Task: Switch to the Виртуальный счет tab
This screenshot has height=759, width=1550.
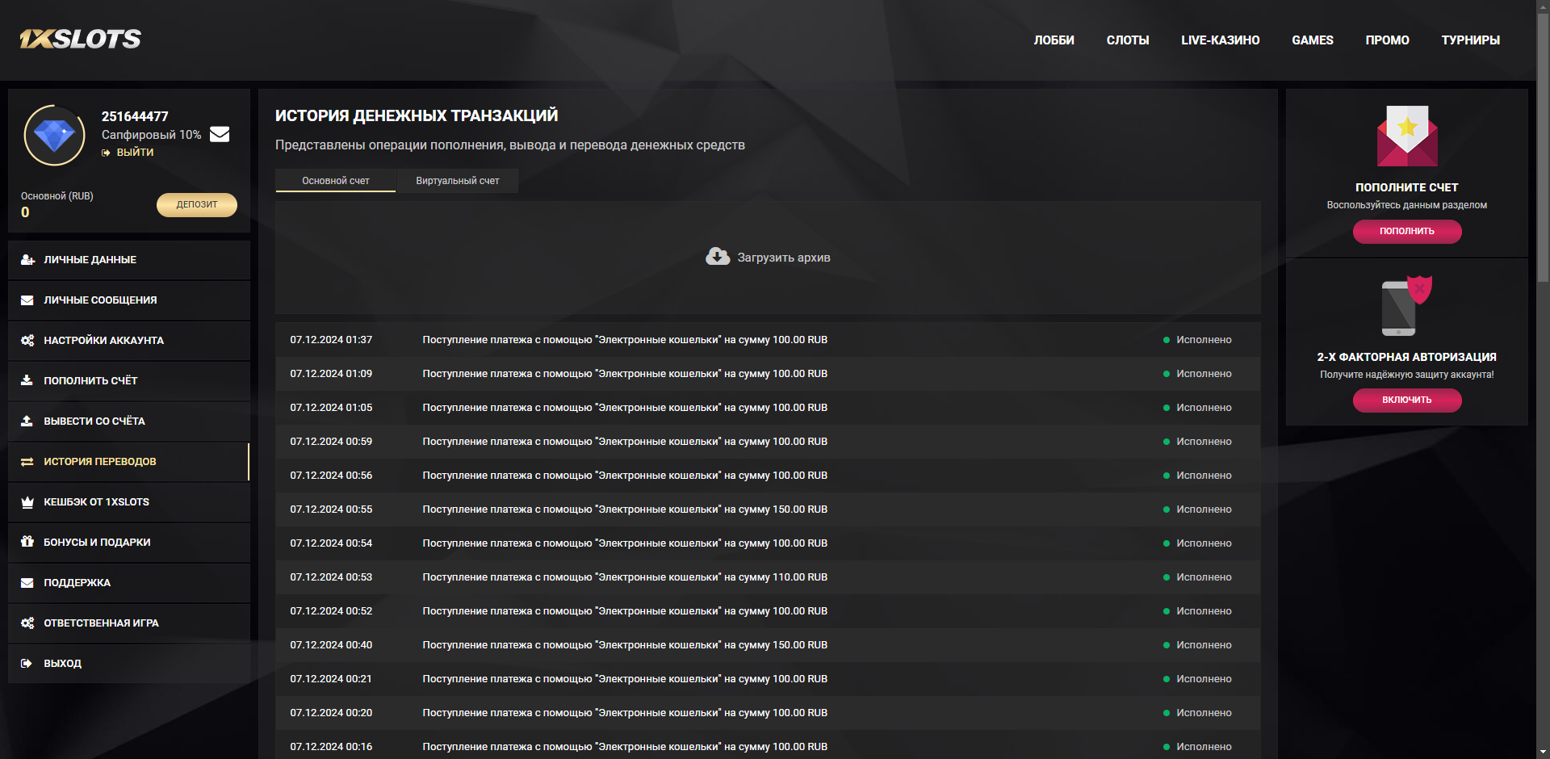Action: (457, 181)
